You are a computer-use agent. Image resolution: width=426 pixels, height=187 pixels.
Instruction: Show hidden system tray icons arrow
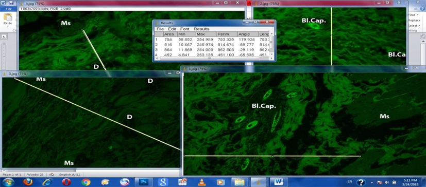[x=372, y=182]
